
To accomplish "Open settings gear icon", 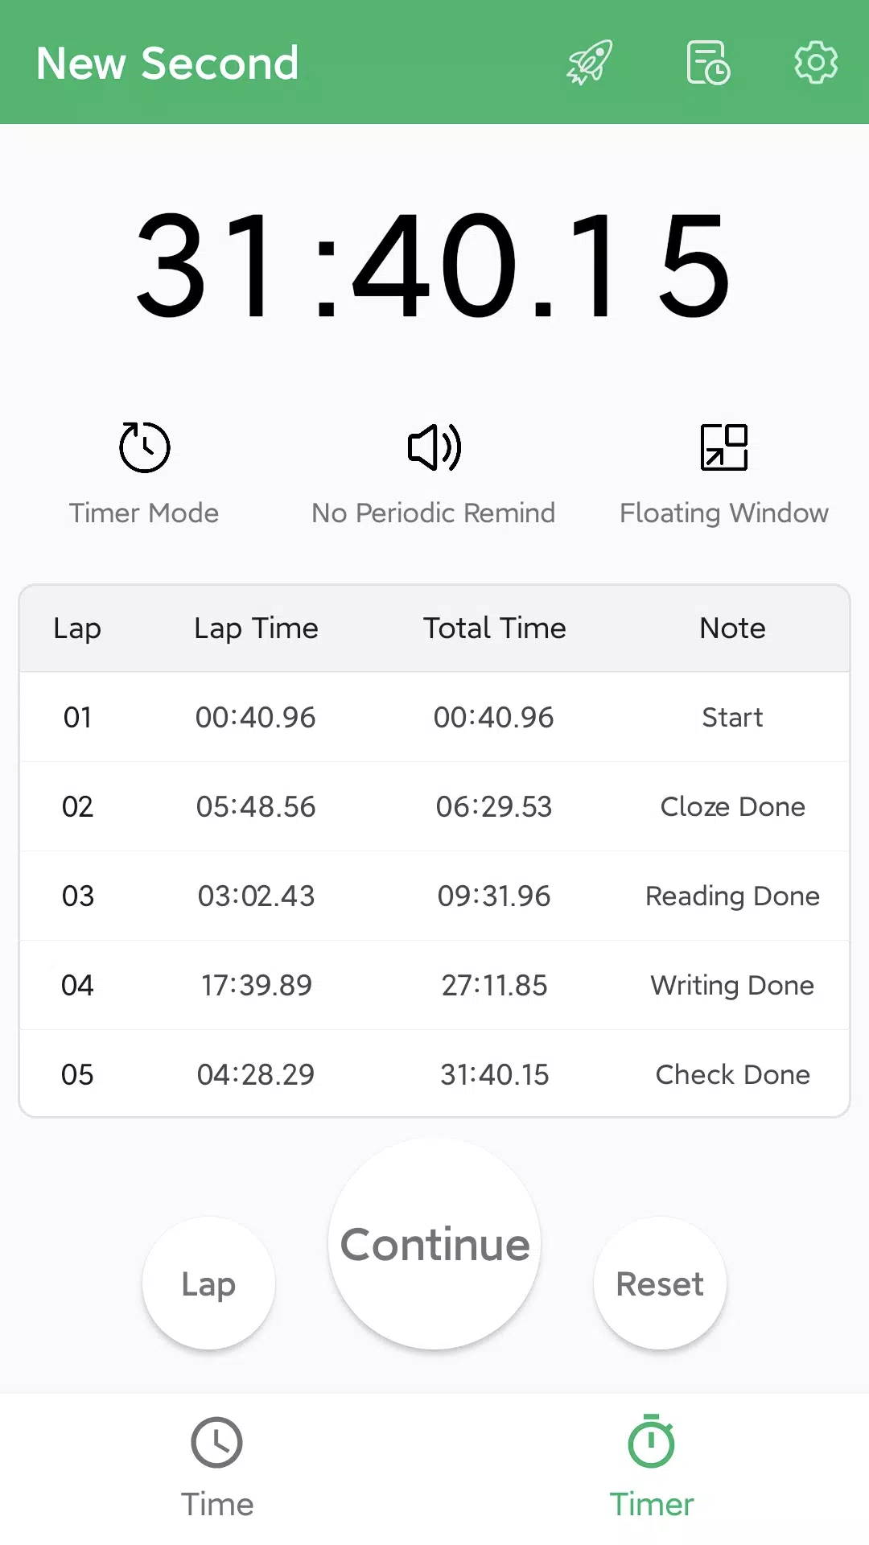I will (x=816, y=62).
